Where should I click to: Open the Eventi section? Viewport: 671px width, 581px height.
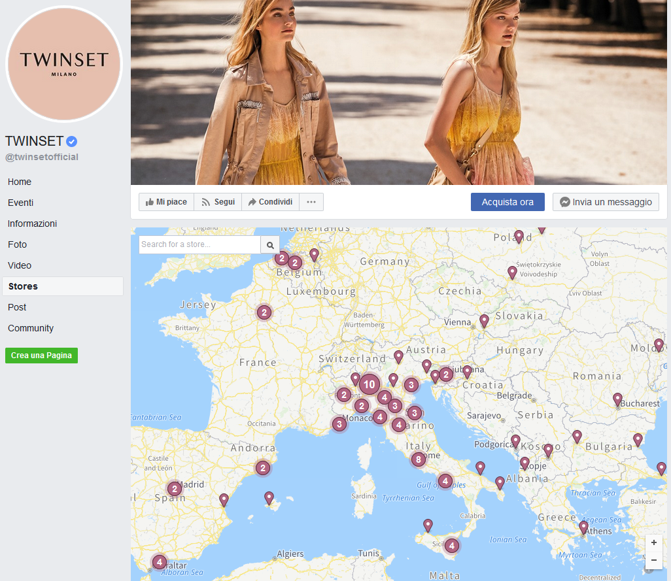[20, 203]
